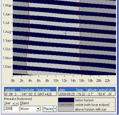The image size is (119, 115).
Task: Click the 1.Jun axis label
Action: [x=7, y=14]
